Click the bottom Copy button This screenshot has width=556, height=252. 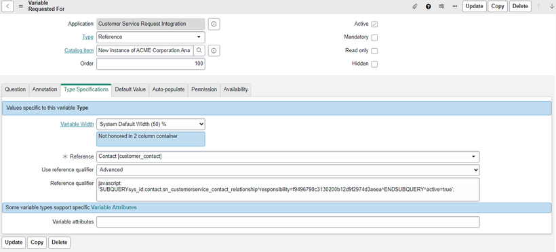pyautogui.click(x=37, y=243)
